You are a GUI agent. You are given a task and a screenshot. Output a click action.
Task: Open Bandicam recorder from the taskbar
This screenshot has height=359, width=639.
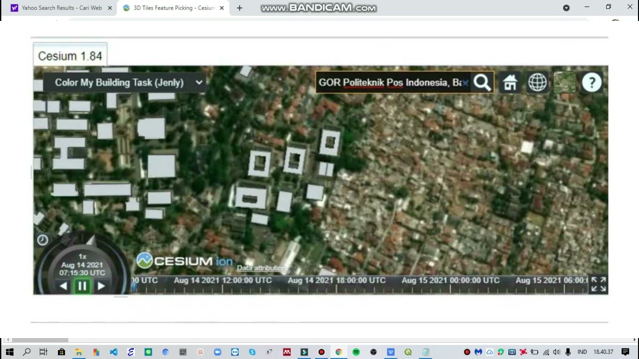click(321, 352)
